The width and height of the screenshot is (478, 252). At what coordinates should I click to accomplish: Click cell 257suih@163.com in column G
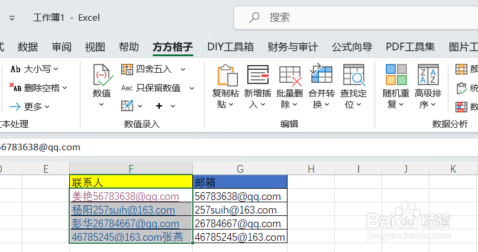click(x=240, y=209)
